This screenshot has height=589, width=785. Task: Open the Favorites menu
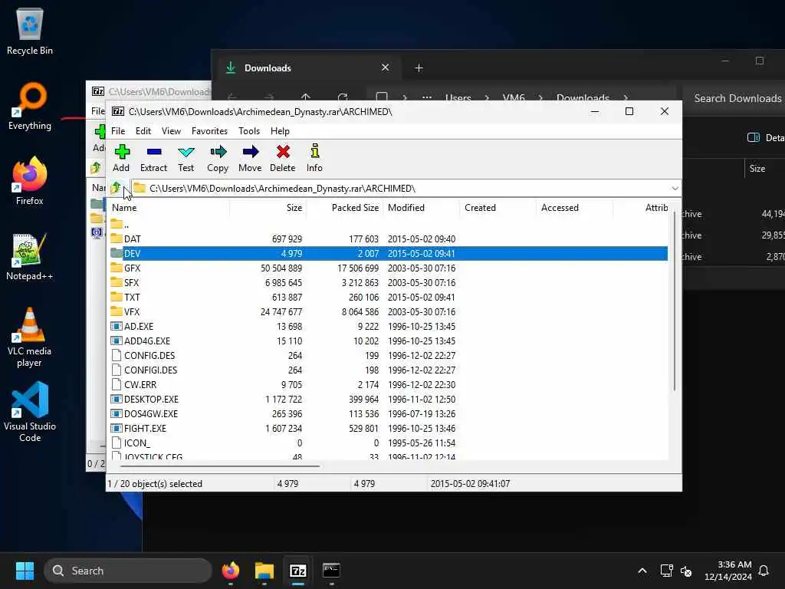click(x=209, y=130)
